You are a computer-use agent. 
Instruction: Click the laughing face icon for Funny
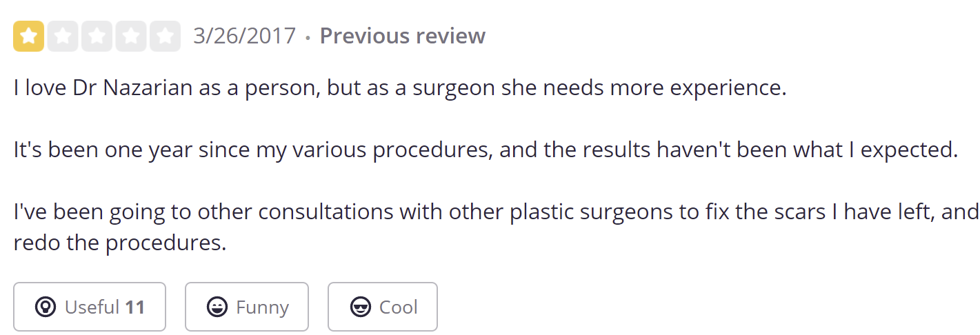217,307
